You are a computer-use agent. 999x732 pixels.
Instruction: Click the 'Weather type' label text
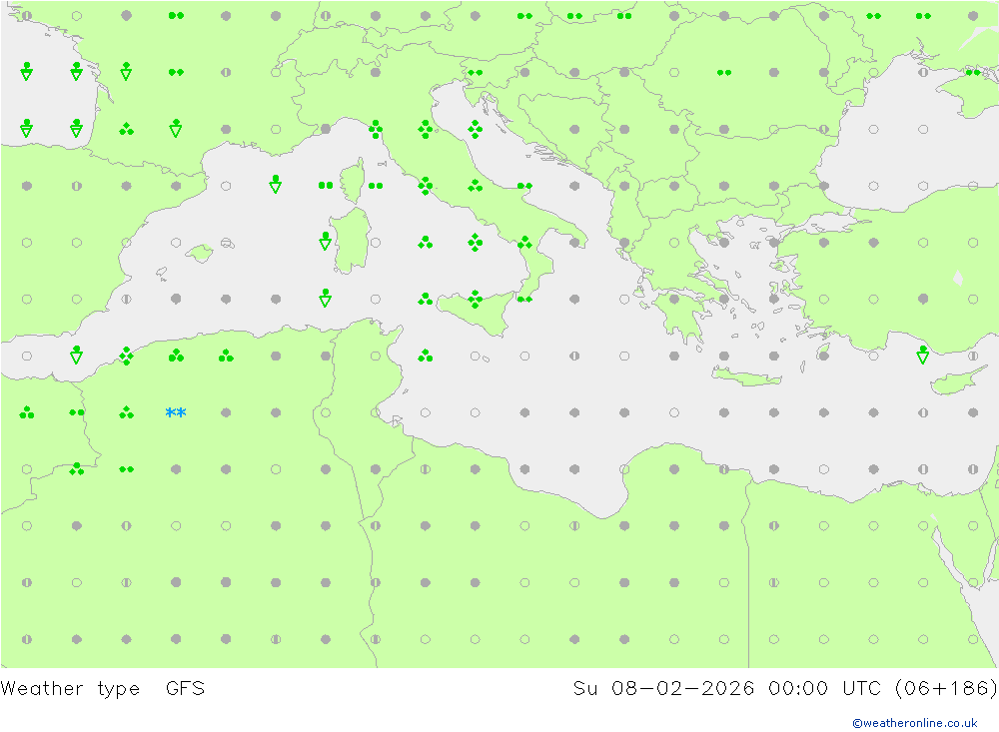pos(70,689)
